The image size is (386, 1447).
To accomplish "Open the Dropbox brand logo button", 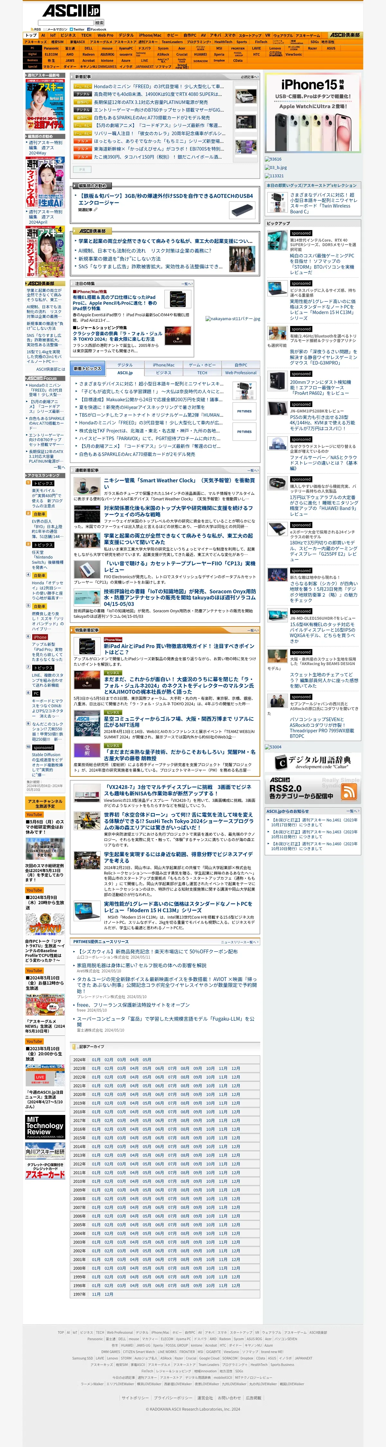I will 219,61.
